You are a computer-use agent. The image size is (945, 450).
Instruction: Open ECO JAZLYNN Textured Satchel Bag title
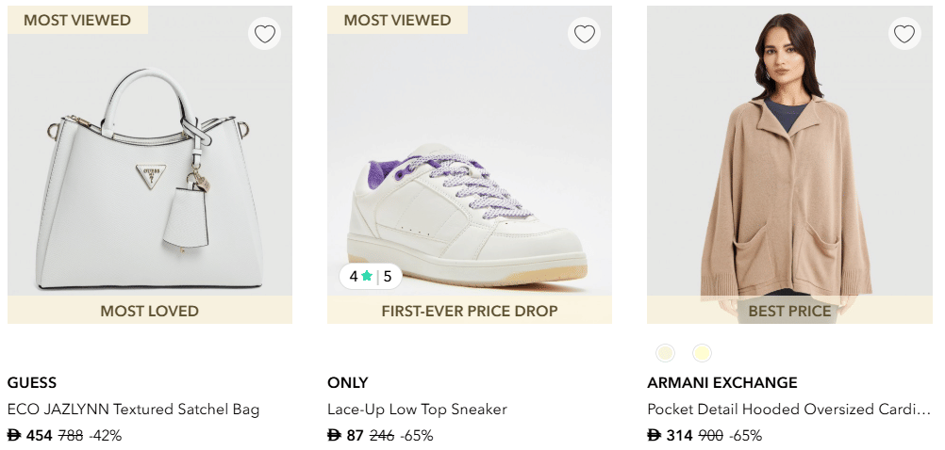(x=133, y=410)
